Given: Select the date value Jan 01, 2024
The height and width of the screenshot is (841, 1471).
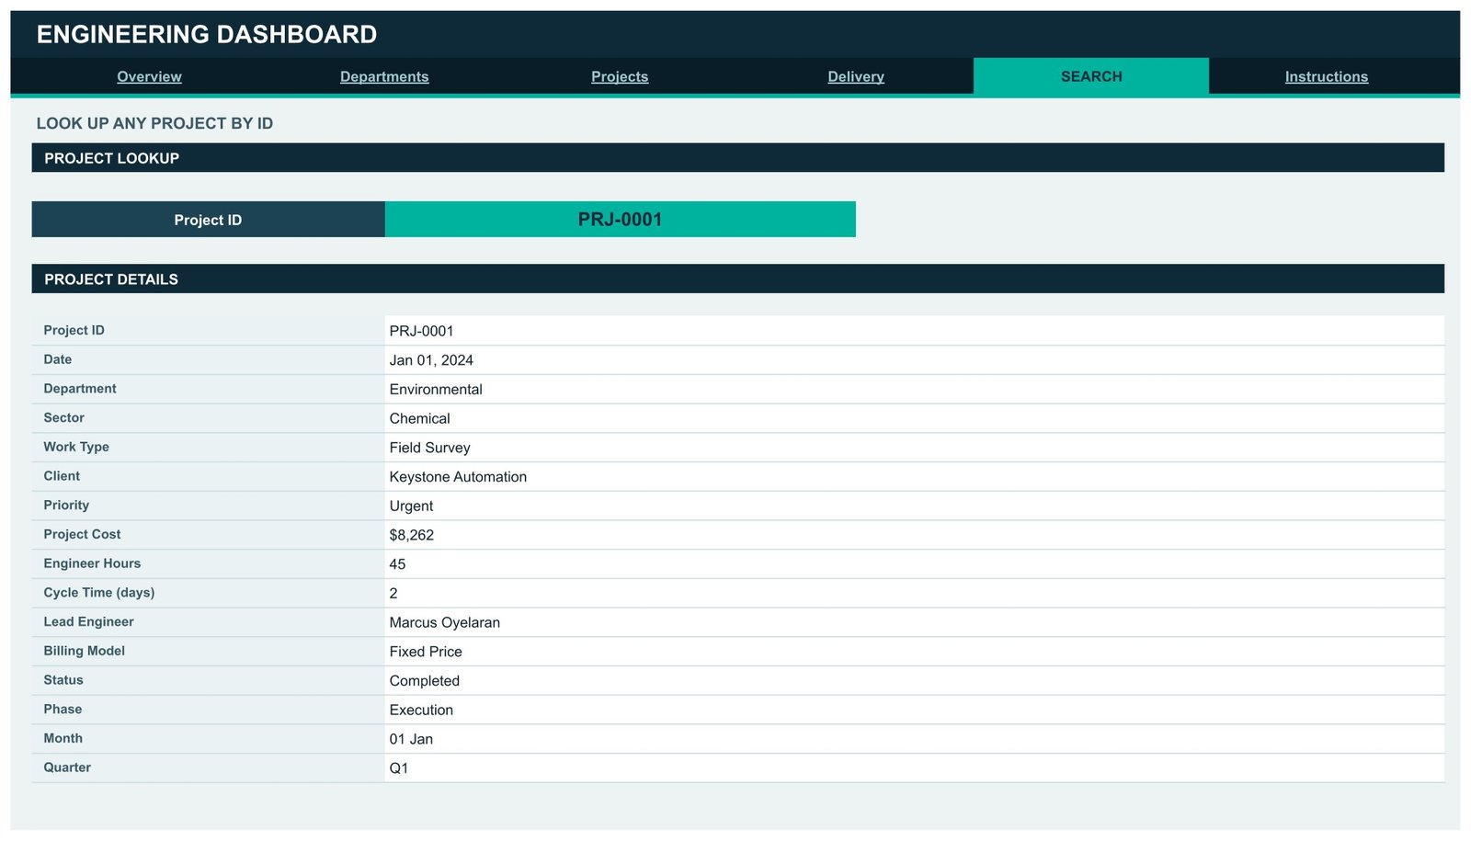Looking at the screenshot, I should [x=431, y=360].
